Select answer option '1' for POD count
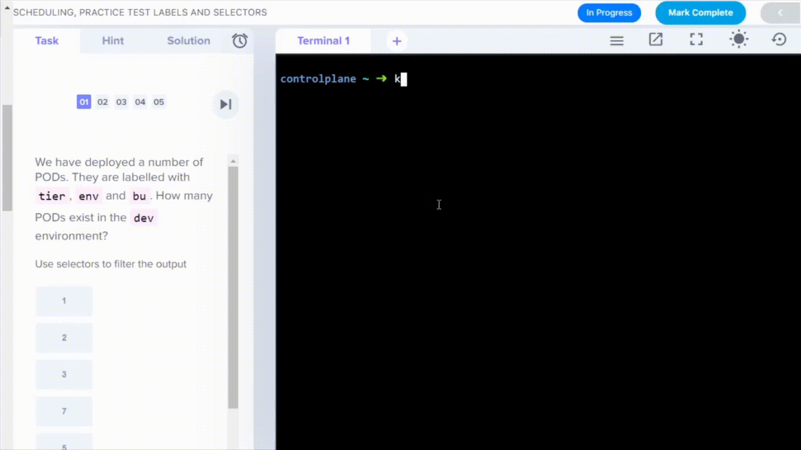Image resolution: width=801 pixels, height=450 pixels. point(64,300)
